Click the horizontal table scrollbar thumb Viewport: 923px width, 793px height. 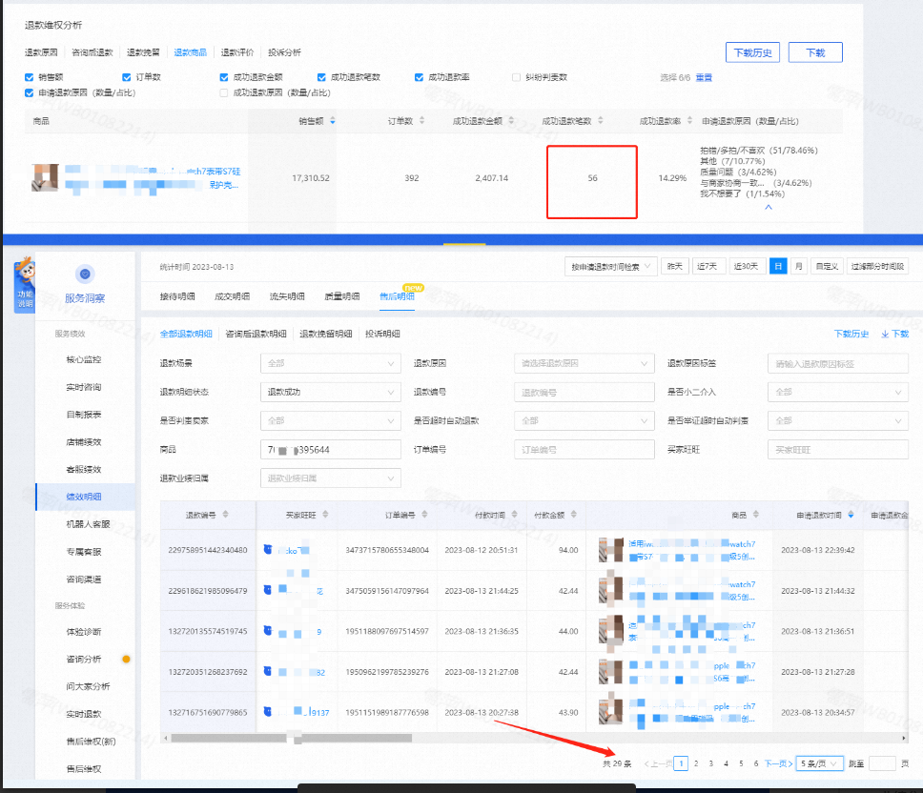pyautogui.click(x=292, y=738)
